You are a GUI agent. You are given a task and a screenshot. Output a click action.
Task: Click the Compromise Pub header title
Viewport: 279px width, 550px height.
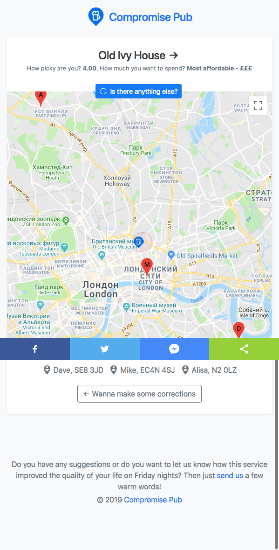click(150, 17)
